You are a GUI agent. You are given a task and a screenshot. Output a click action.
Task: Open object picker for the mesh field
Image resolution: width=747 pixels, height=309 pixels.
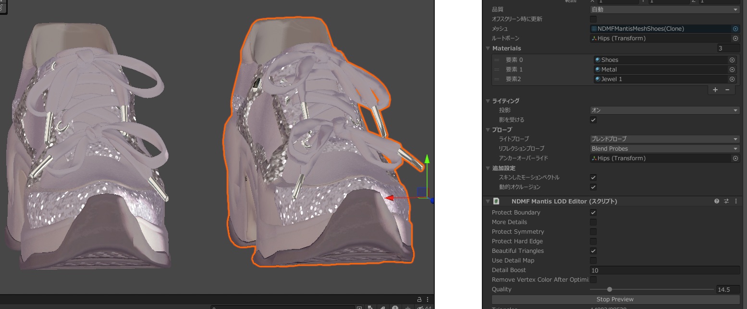click(x=735, y=29)
